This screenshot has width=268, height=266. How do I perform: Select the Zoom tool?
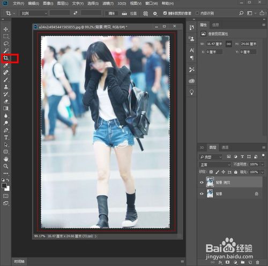6,166
